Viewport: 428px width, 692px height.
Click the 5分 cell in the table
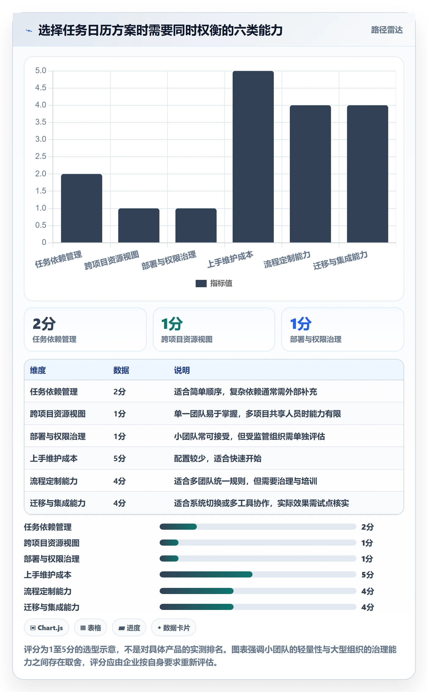(x=120, y=458)
